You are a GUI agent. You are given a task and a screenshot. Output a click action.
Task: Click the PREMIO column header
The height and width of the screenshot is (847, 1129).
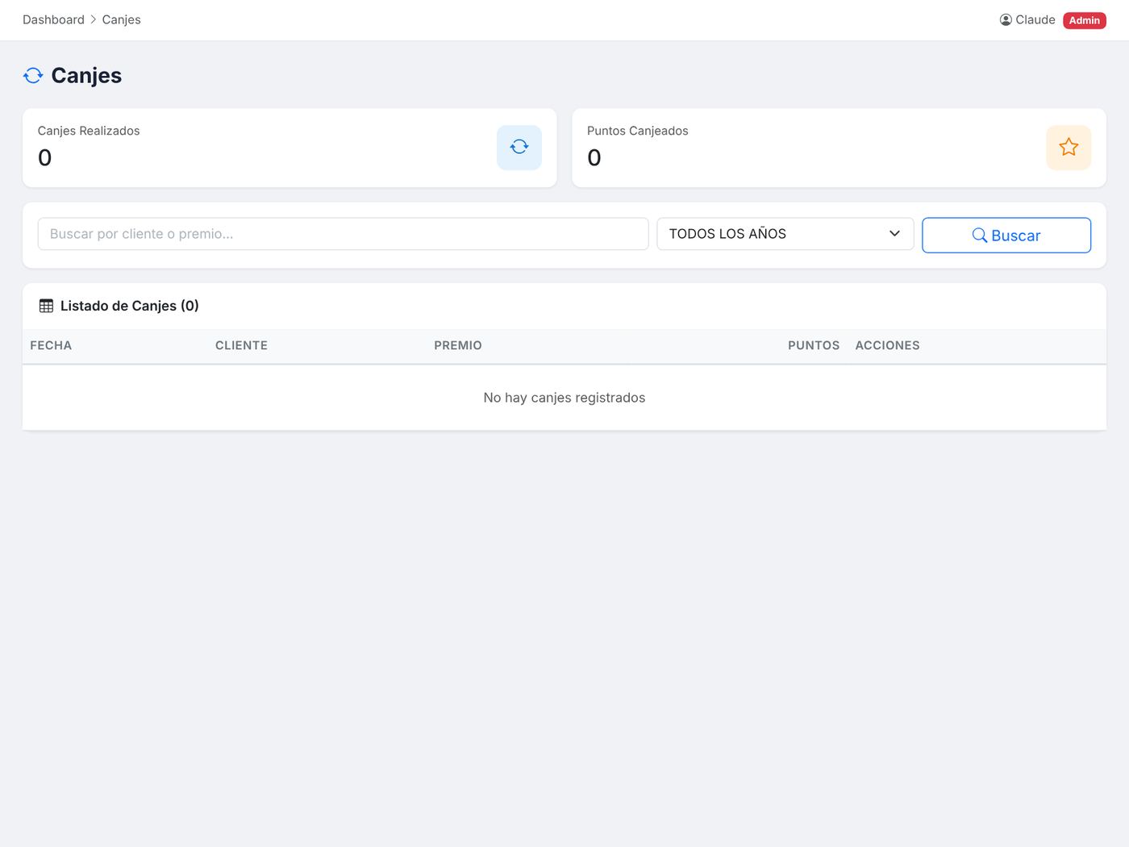458,345
